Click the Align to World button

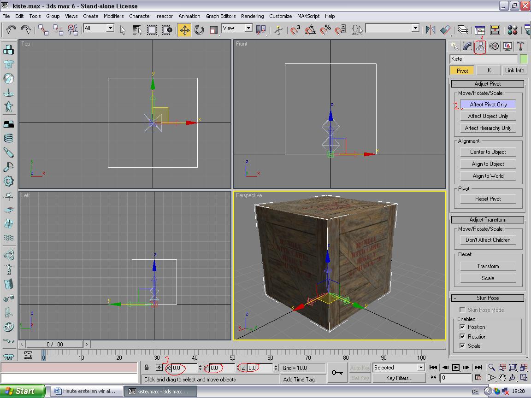point(488,176)
